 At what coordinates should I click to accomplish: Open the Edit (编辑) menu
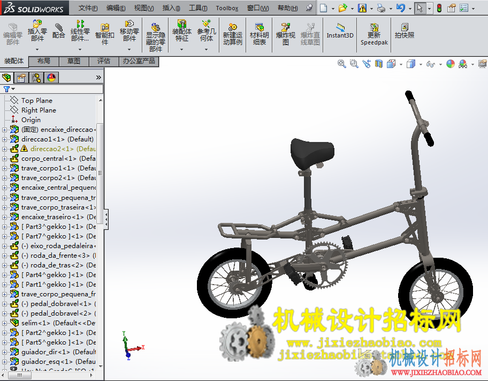[116, 8]
